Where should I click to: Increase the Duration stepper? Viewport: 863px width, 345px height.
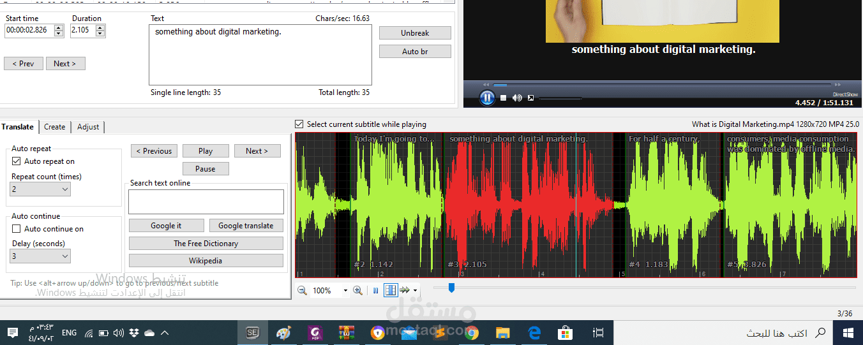click(x=100, y=27)
